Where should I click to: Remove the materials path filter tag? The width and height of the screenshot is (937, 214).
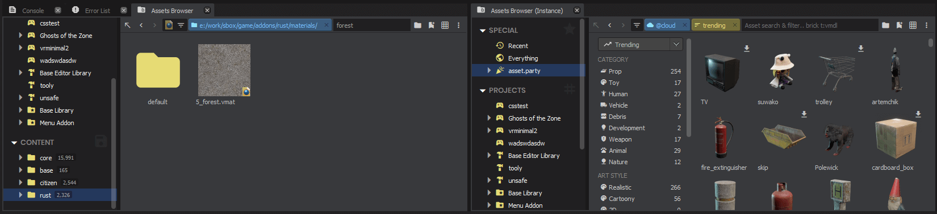[327, 25]
